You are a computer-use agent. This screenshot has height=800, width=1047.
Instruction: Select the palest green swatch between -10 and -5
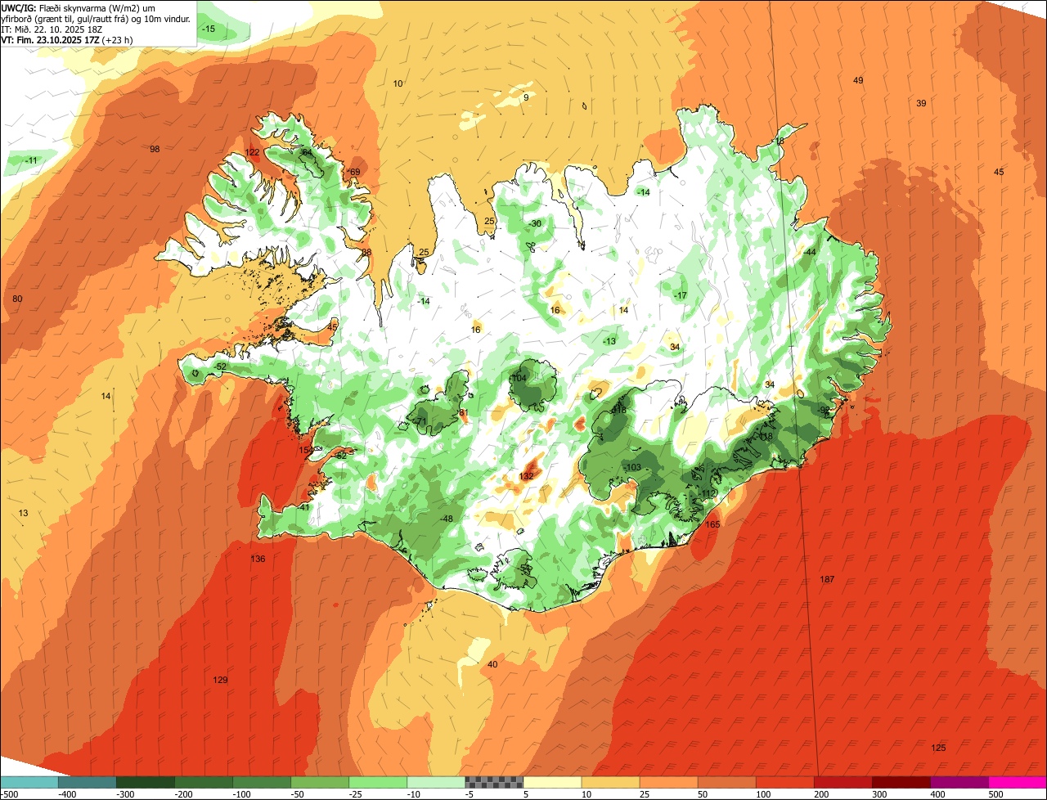click(435, 782)
